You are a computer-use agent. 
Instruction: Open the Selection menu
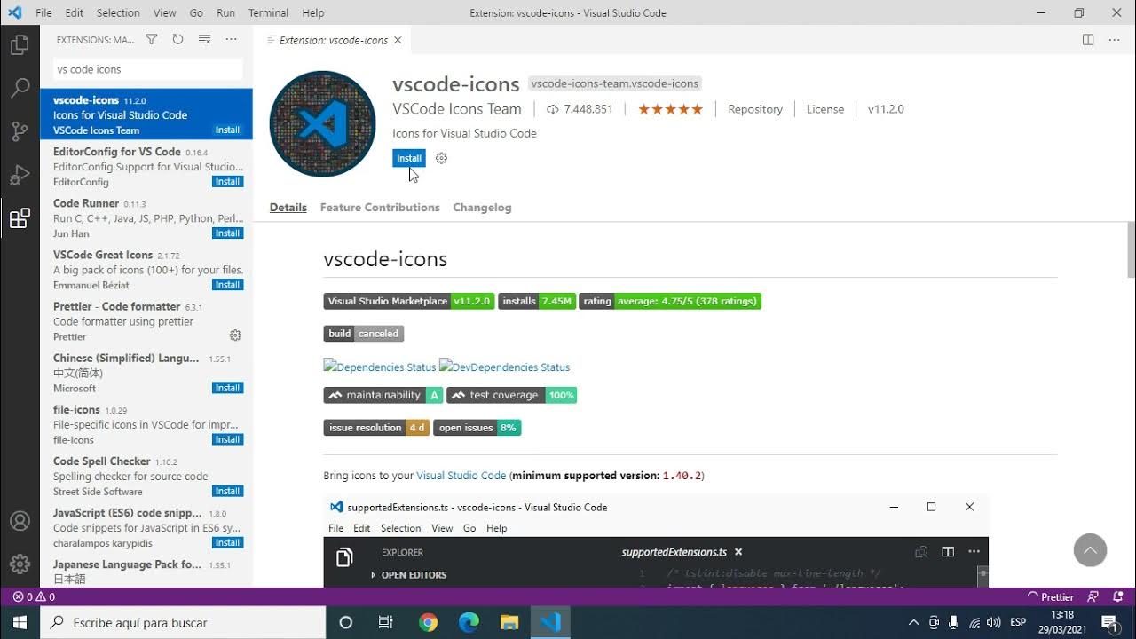coord(118,13)
